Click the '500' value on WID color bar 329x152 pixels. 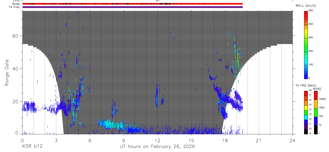(x=311, y=10)
